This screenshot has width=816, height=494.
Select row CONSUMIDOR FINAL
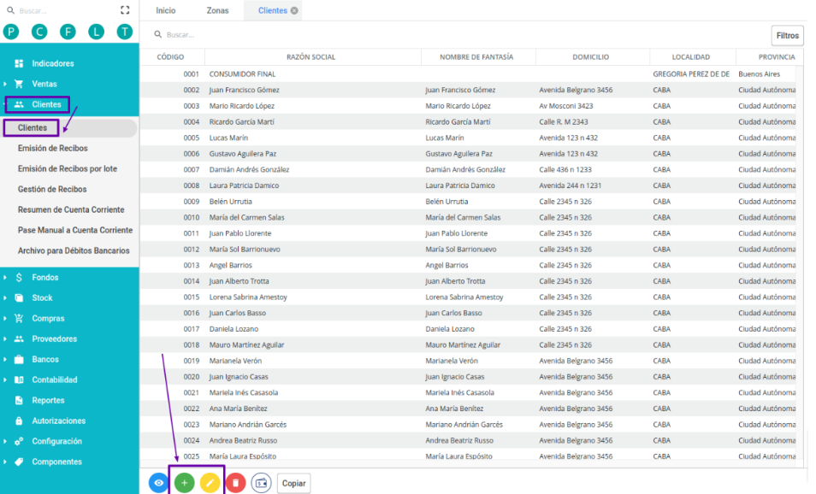point(468,74)
